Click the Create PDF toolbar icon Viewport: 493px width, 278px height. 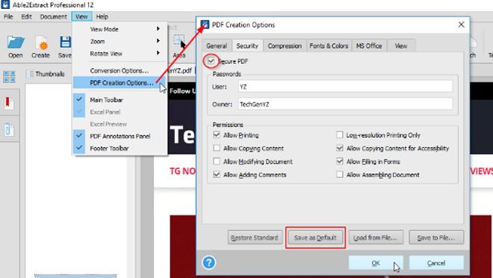(41, 43)
